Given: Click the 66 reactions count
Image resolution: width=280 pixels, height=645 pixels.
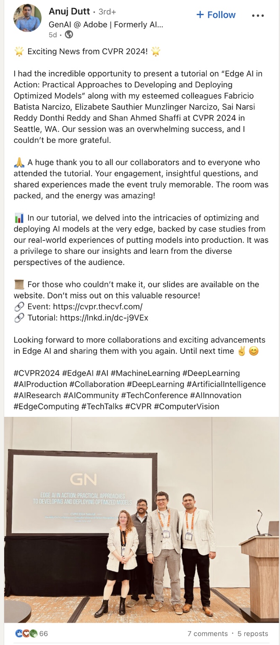Looking at the screenshot, I should tap(44, 634).
